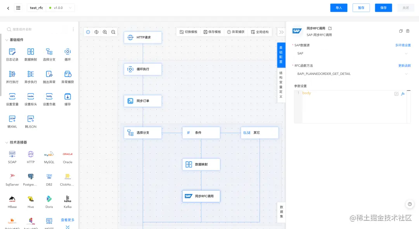Open the palette options three-dot menu

click(x=73, y=29)
